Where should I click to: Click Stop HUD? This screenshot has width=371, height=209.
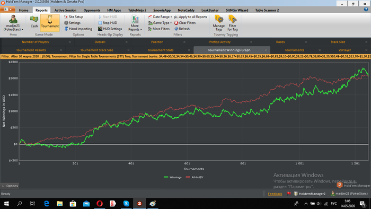108,23
